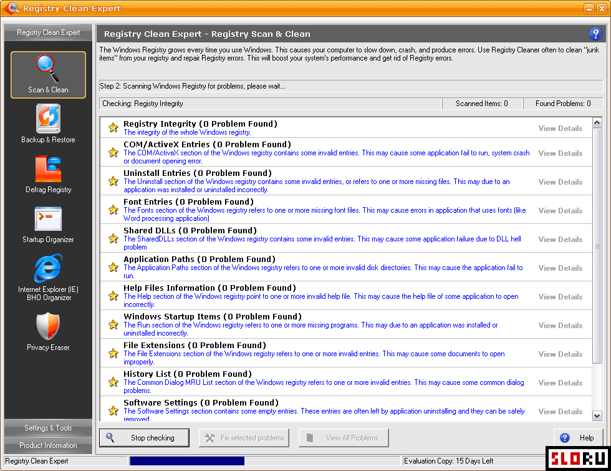This screenshot has height=471, width=611.
Task: Click the star next to Help Files Information
Action: tap(113, 296)
